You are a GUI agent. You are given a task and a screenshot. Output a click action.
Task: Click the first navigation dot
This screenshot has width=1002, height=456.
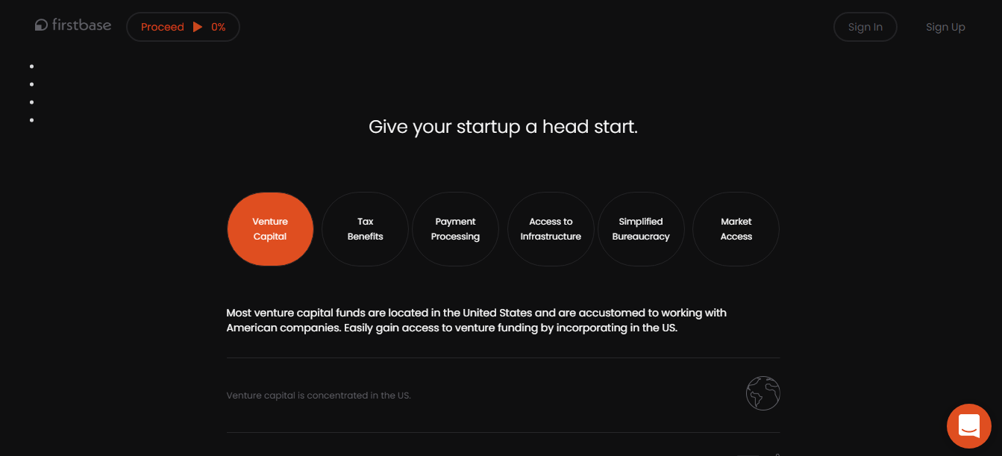pos(31,66)
